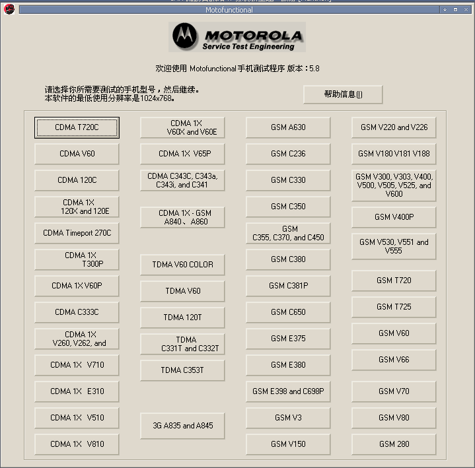Viewport: 475px width, 468px height.
Task: Select the TDMA C353T button
Action: [182, 370]
